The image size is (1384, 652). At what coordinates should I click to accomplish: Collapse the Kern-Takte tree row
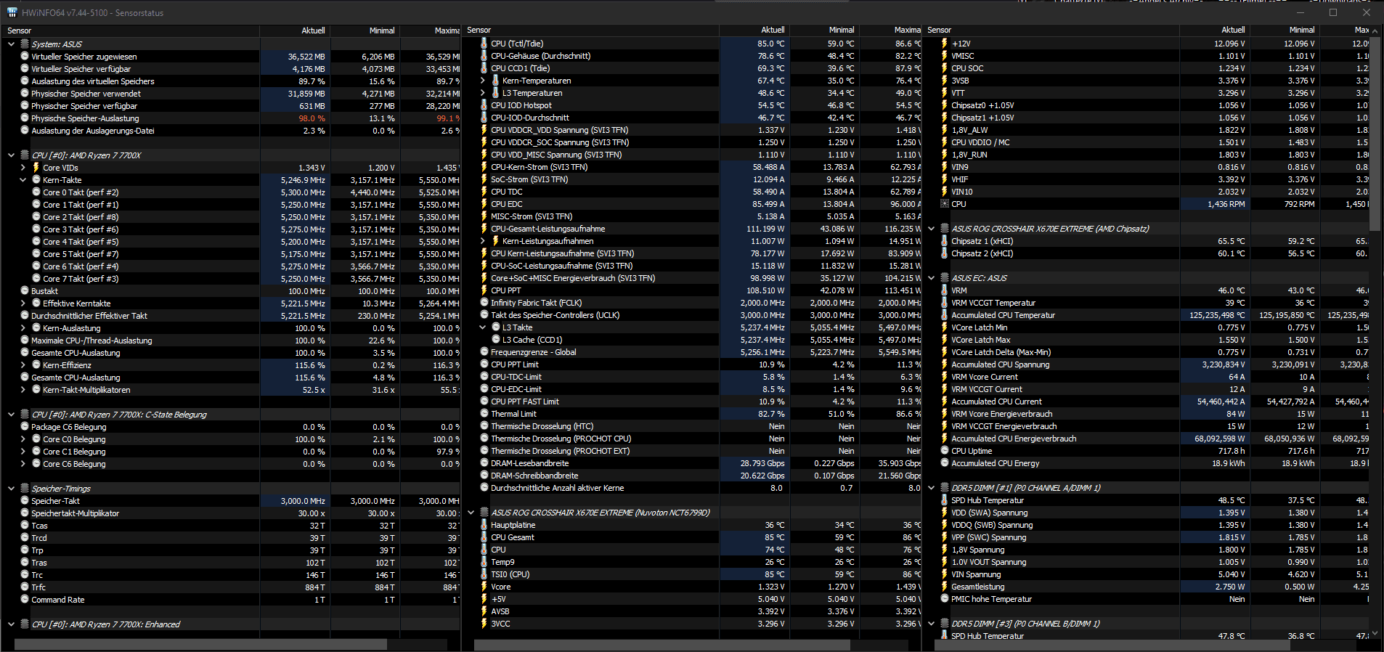23,180
